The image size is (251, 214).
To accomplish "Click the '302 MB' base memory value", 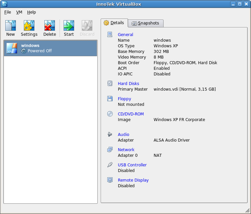I will pos(161,52).
